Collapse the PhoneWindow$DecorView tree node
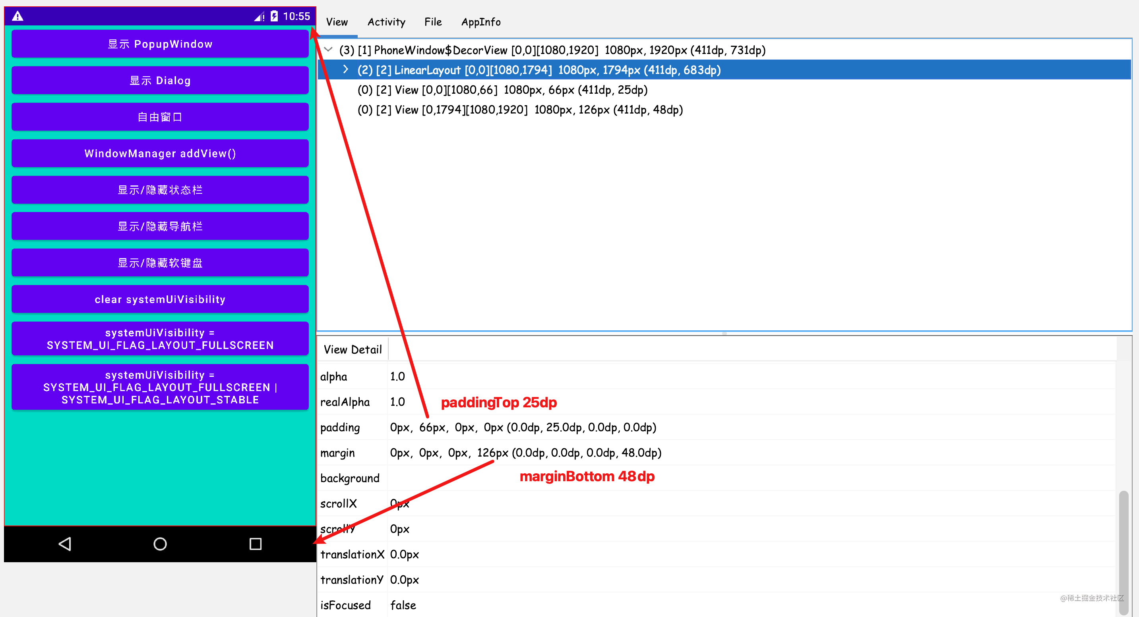This screenshot has width=1139, height=617. pyautogui.click(x=328, y=50)
